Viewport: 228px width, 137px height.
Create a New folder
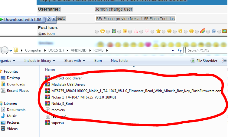(120, 61)
